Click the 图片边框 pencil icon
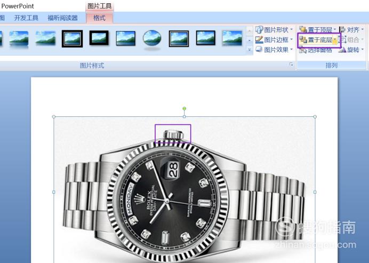The height and width of the screenshot is (263, 369). point(259,39)
